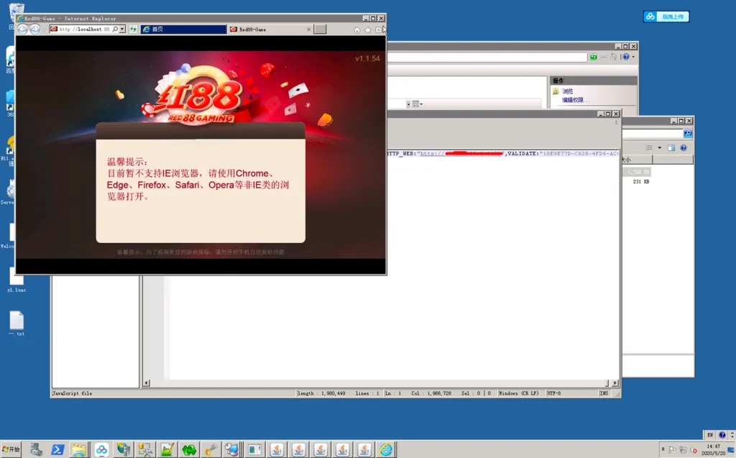Toggle the INS insert mode indicator
Screen dimensions: 736x458
[604, 393]
